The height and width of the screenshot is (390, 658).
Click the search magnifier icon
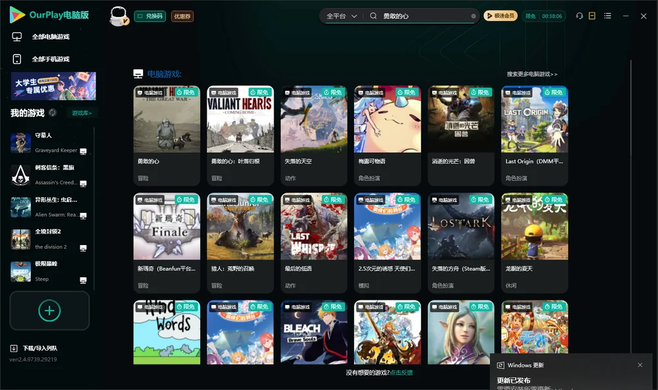pos(373,16)
